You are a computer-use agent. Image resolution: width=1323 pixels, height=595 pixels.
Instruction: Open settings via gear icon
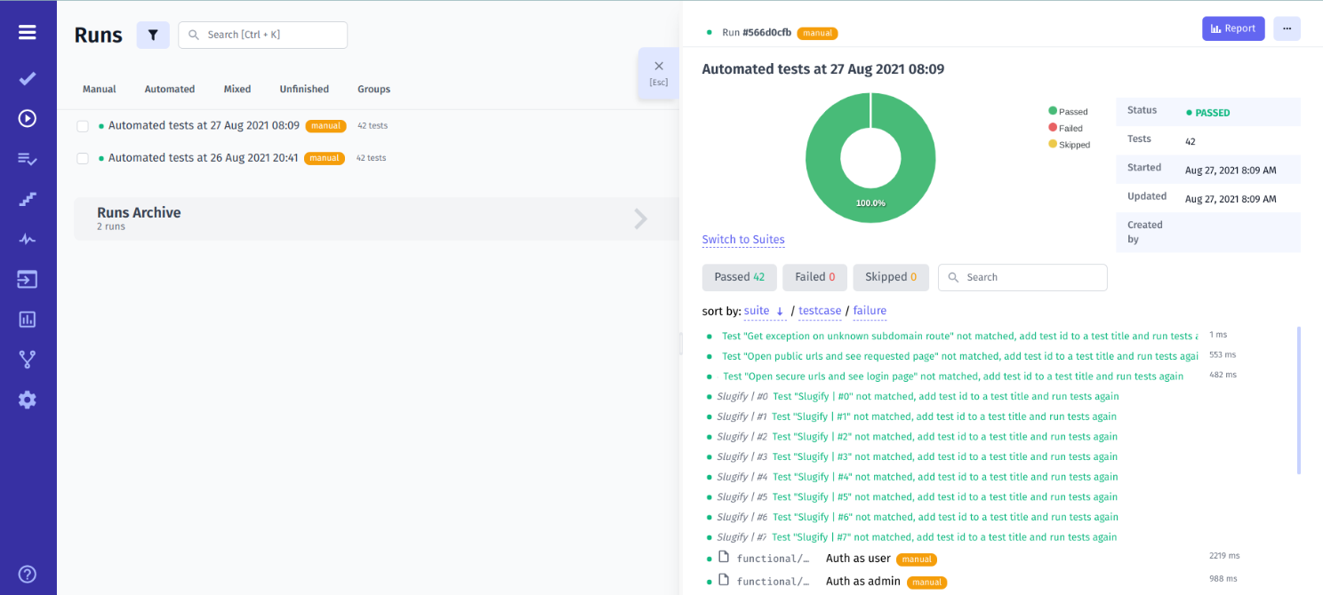coord(27,399)
